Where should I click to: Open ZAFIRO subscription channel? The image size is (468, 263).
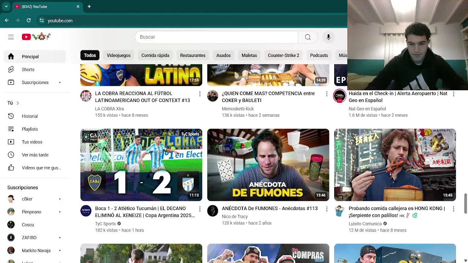pyautogui.click(x=35, y=238)
